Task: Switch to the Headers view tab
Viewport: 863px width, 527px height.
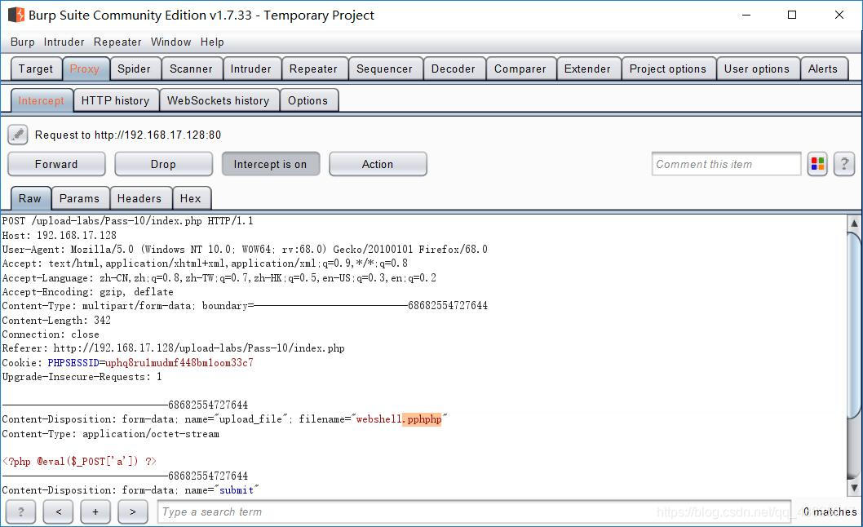Action: 139,198
